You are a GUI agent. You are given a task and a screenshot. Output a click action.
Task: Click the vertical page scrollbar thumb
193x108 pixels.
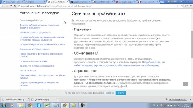tap(192, 45)
